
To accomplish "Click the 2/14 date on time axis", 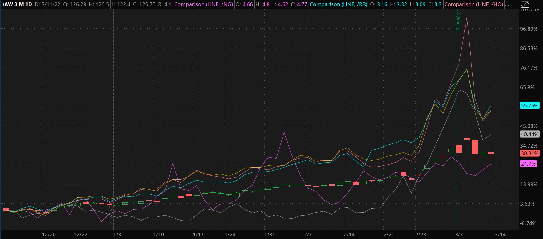I will [x=349, y=235].
